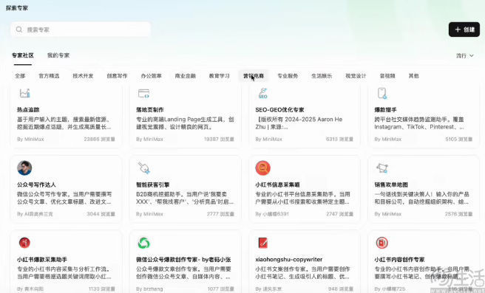The width and height of the screenshot is (485, 293).
Task: Select the 创意写作 category filter
Action: 117,75
